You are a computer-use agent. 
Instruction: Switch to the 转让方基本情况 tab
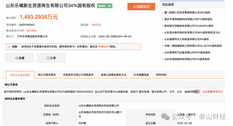click(47, 75)
